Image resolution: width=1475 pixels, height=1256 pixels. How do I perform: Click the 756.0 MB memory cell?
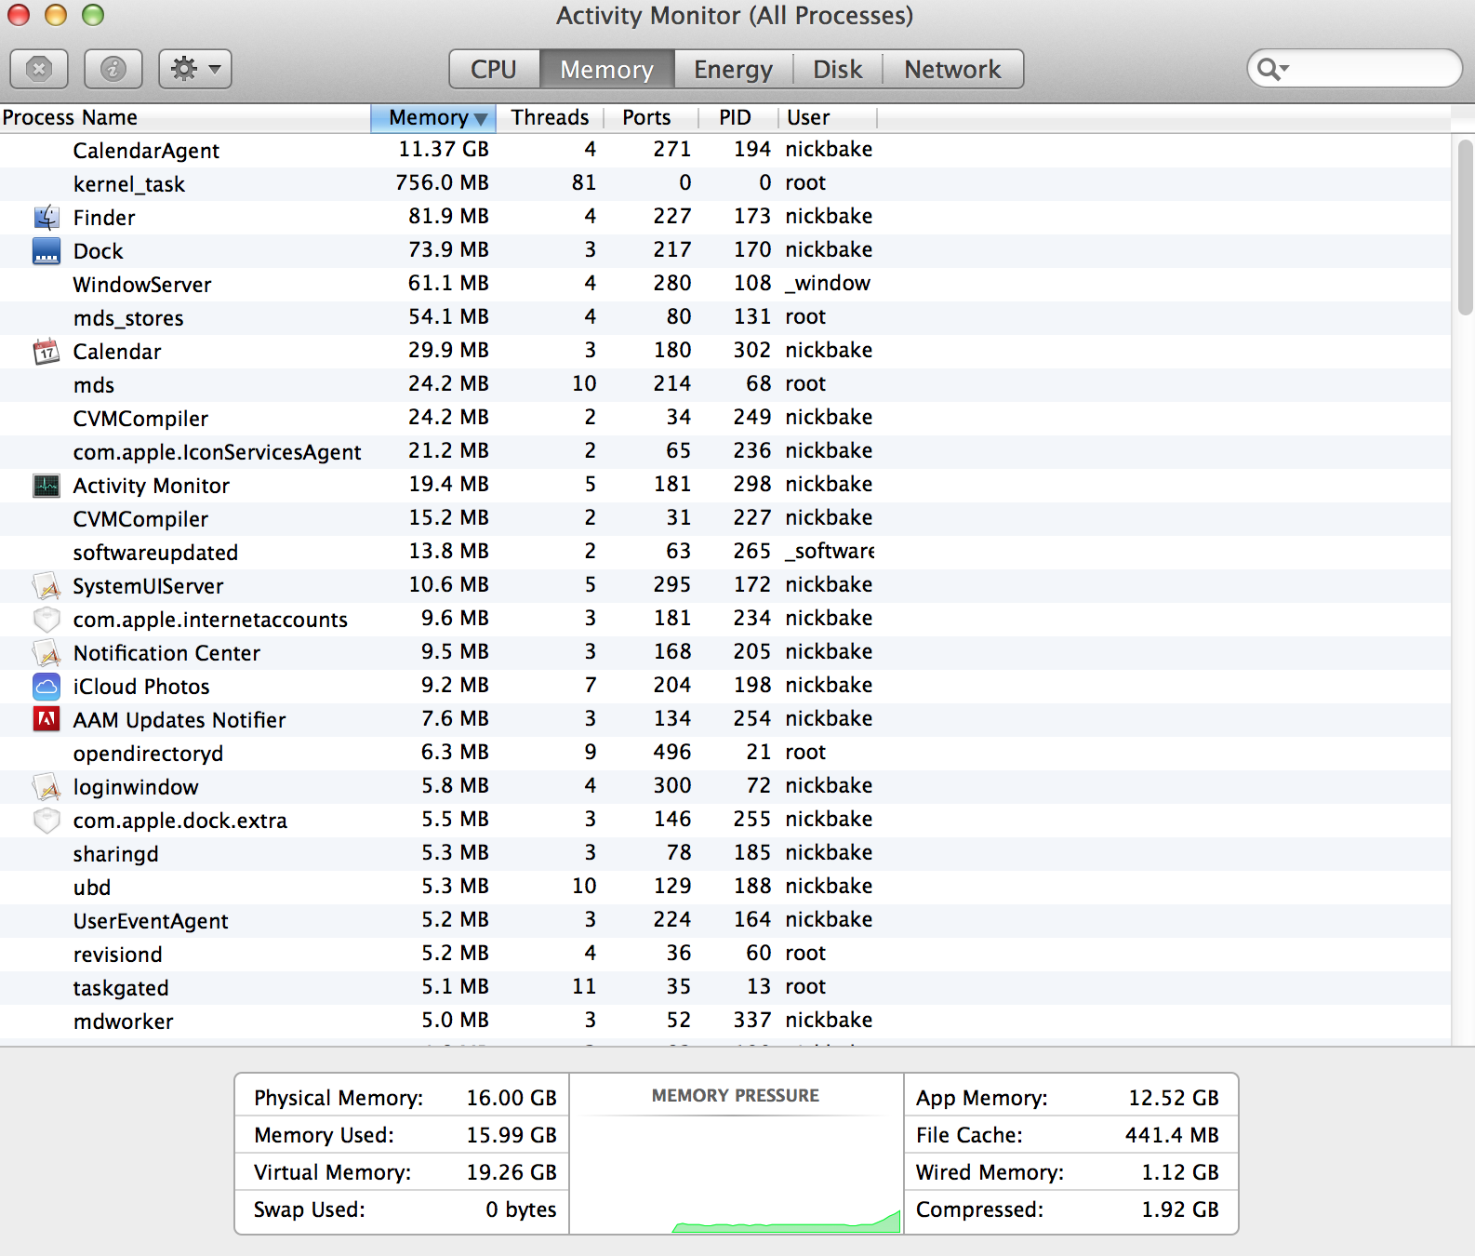[442, 183]
